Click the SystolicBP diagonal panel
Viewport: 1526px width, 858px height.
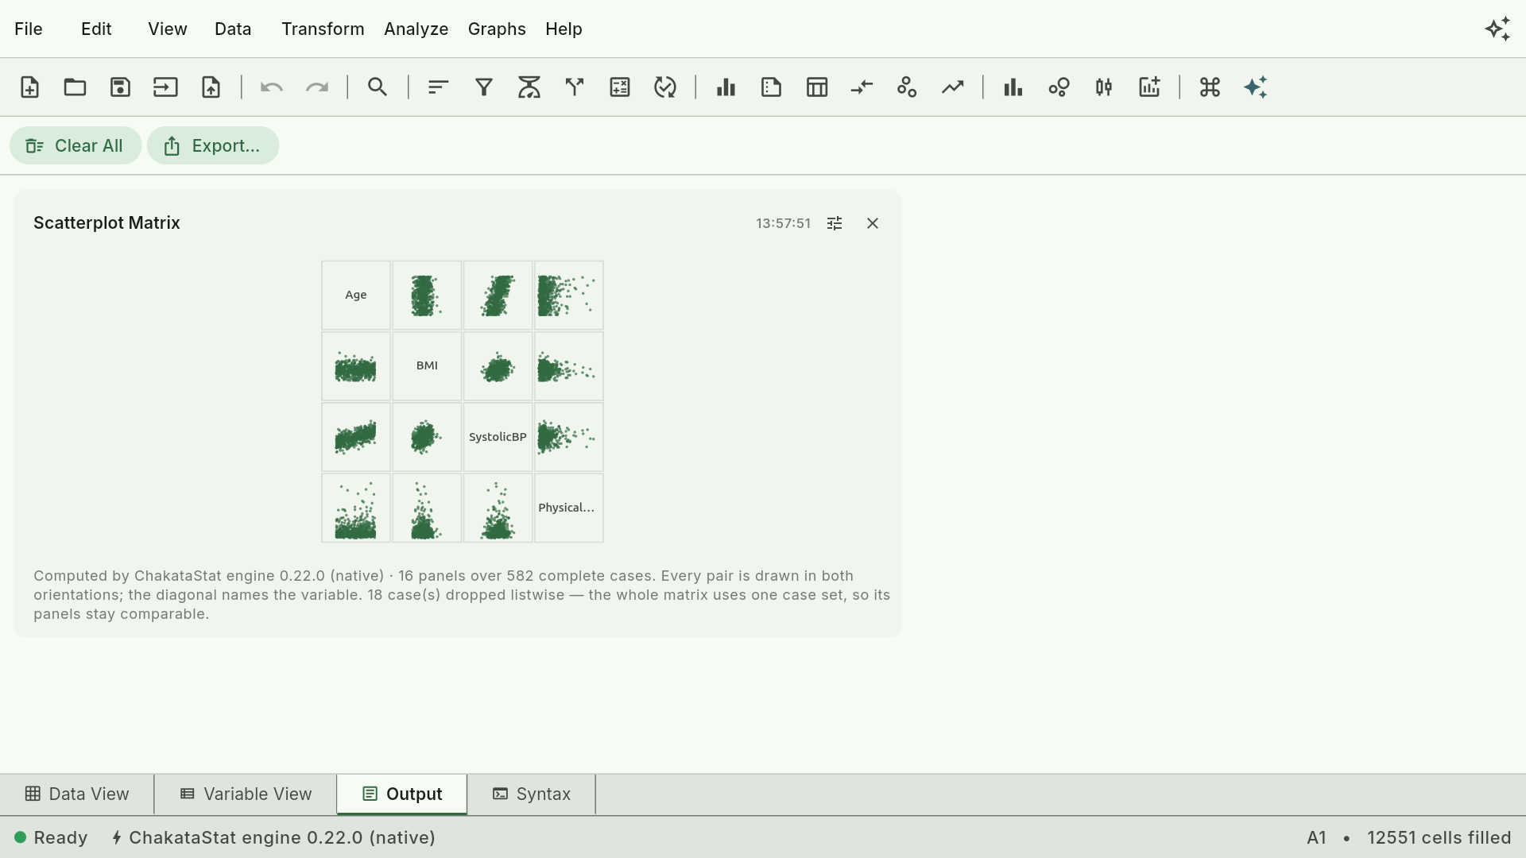pyautogui.click(x=498, y=437)
